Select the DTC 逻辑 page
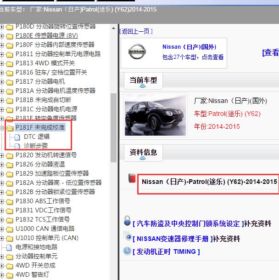 click(x=37, y=137)
